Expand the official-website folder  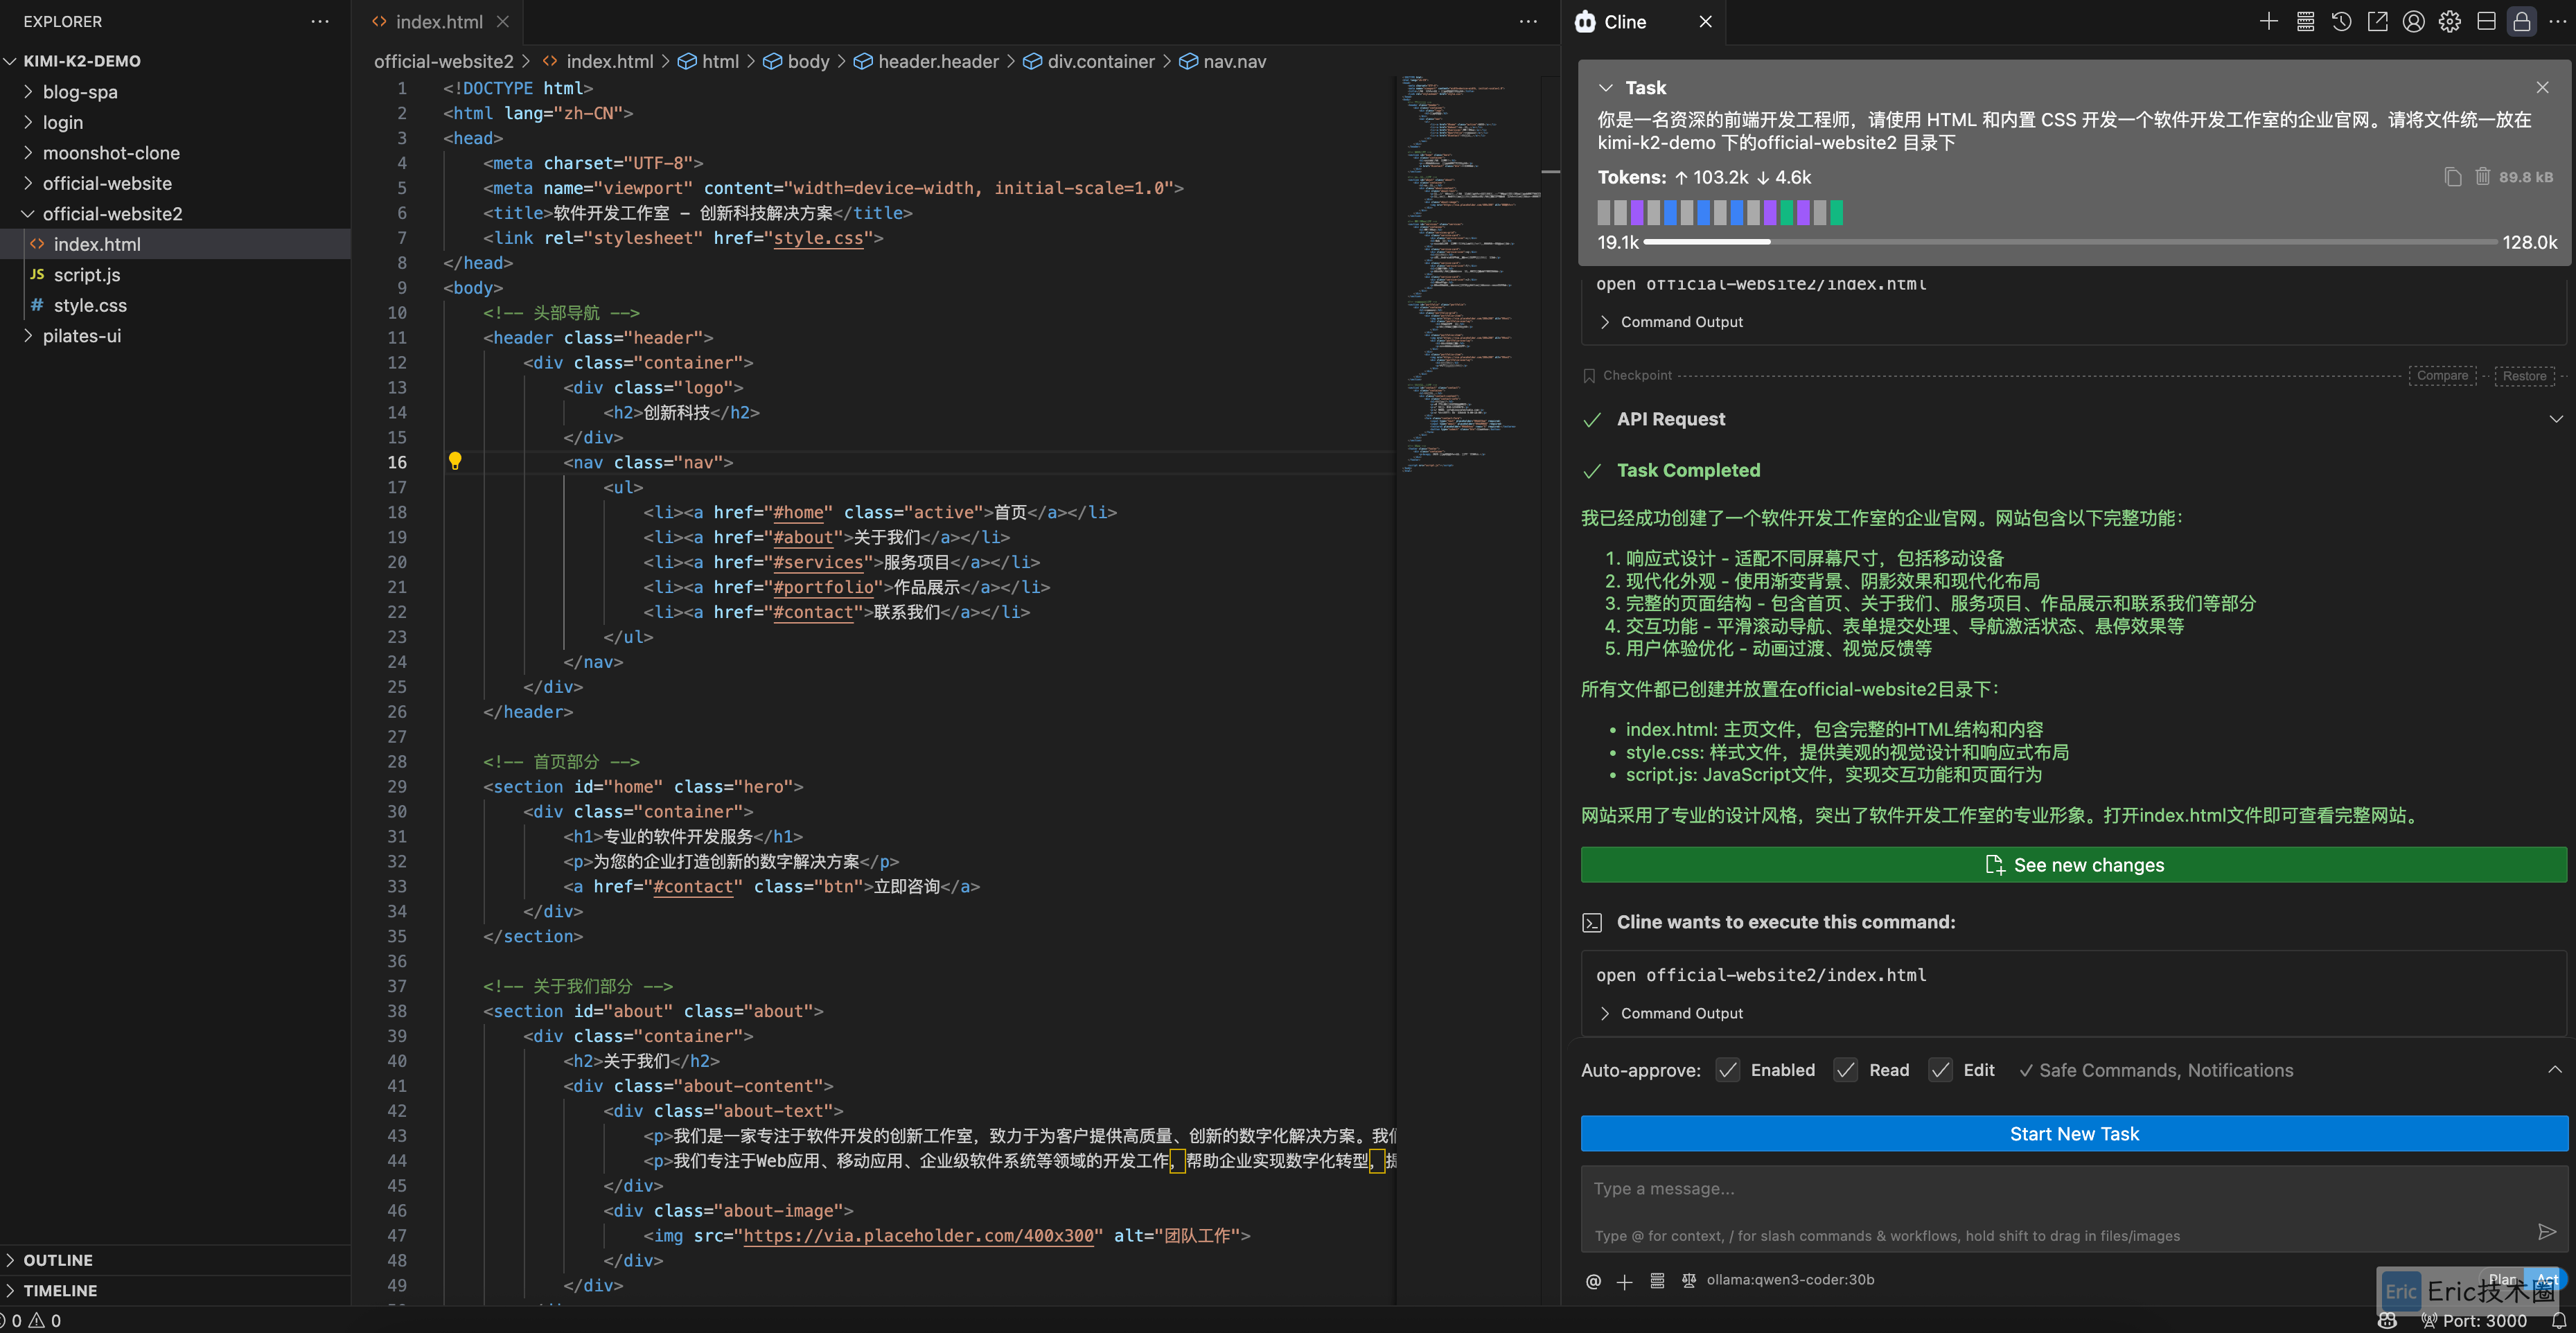pos(107,183)
